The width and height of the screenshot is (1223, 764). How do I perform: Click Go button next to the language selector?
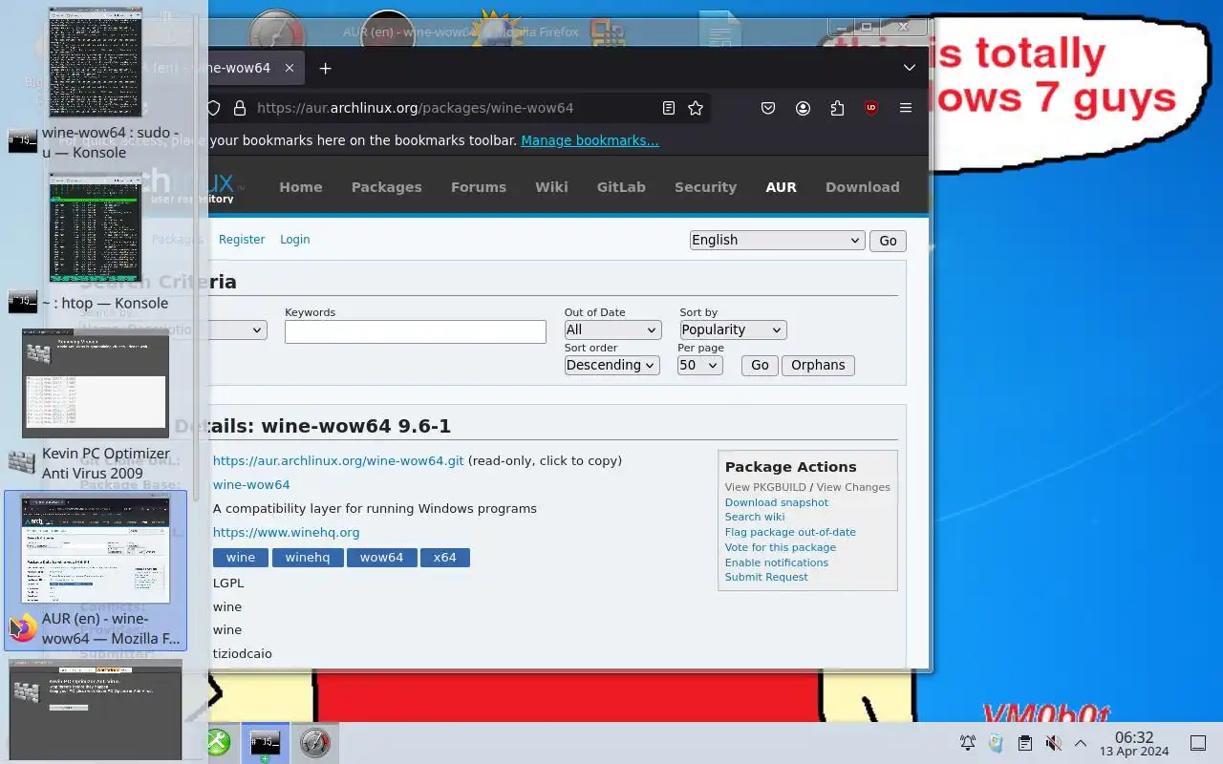click(x=888, y=241)
